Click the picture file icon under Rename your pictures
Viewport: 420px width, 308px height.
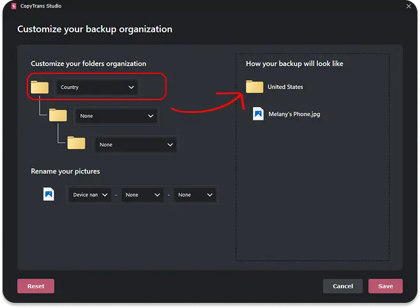click(49, 194)
